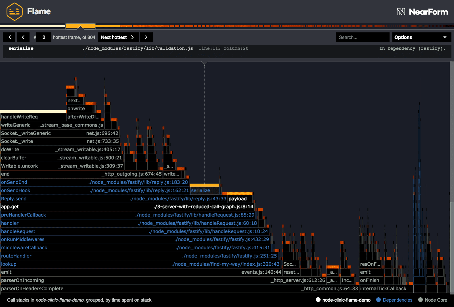Click the lookup find-my-way frame
This screenshot has width=454, height=307.
click(x=140, y=264)
